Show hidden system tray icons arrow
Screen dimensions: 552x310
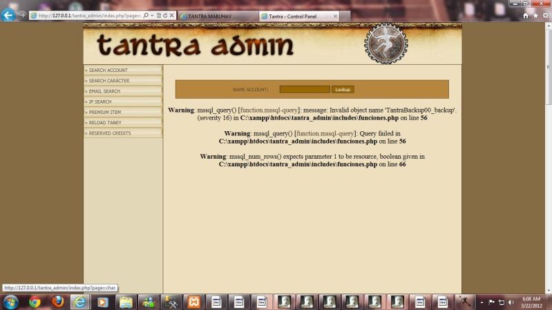[x=482, y=302]
